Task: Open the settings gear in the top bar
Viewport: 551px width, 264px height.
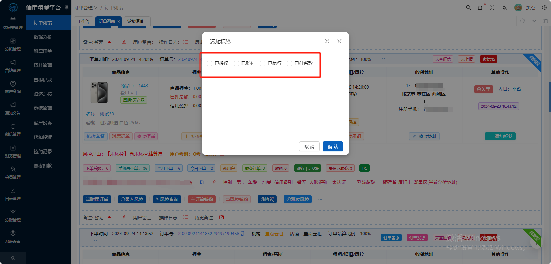Action: (x=545, y=8)
